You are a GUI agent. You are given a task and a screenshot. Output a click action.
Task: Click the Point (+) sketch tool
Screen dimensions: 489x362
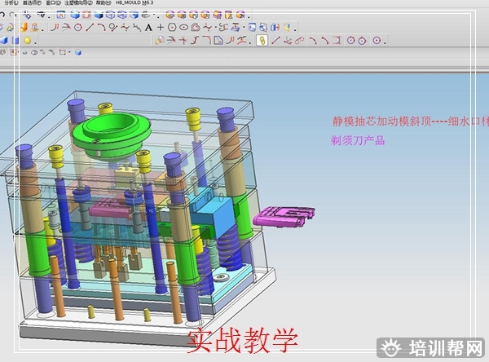[161, 27]
